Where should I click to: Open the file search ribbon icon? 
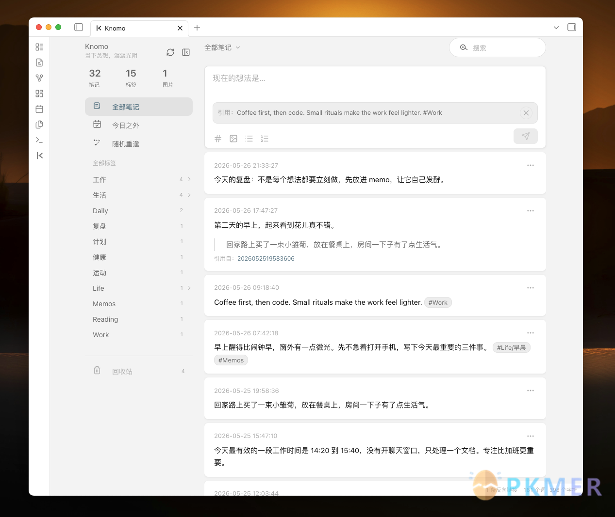pyautogui.click(x=39, y=63)
